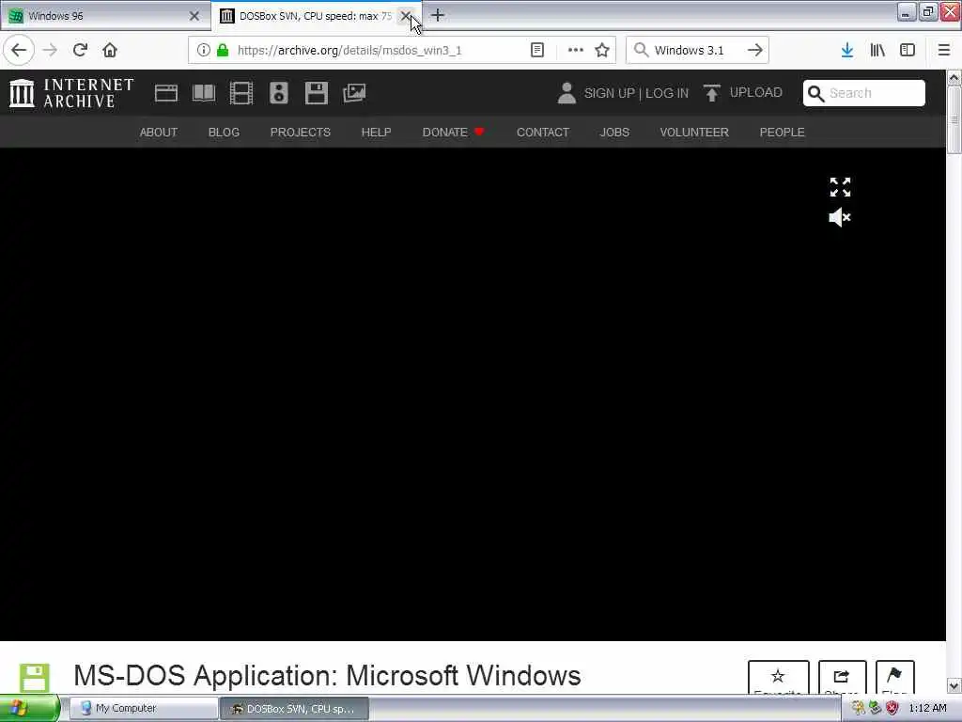Click the browser forward arrow
Screen dimensions: 962x722
point(50,51)
